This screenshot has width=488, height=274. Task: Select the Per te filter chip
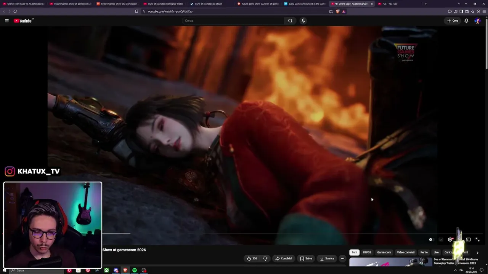[x=424, y=252]
